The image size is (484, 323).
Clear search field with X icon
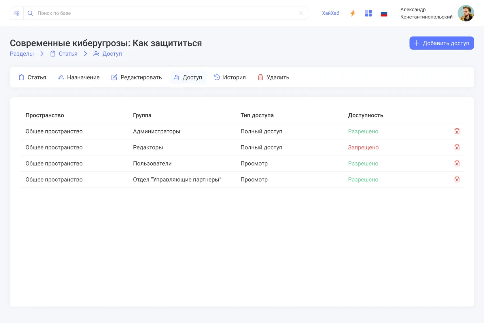pos(301,13)
